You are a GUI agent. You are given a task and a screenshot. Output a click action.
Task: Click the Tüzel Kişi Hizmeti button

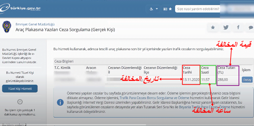20,89
